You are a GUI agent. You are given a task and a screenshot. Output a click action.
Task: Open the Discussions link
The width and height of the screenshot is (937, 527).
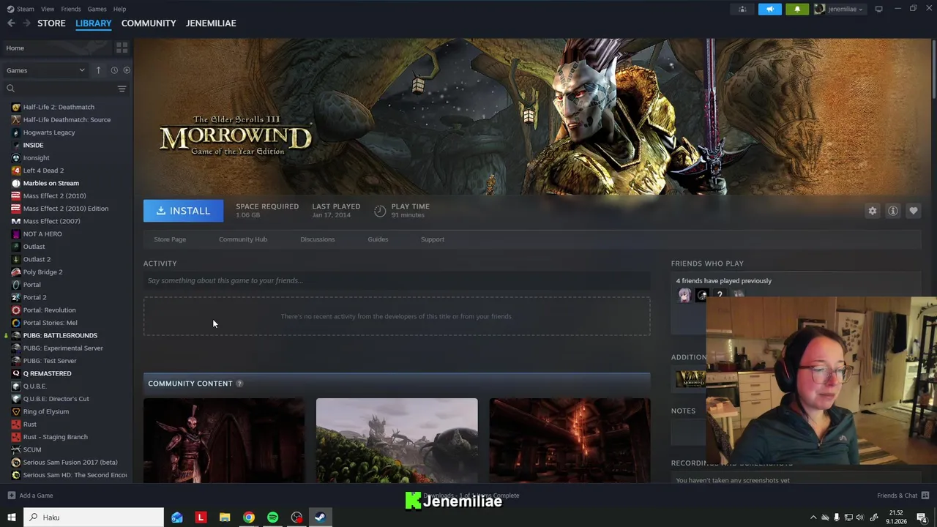click(x=317, y=239)
